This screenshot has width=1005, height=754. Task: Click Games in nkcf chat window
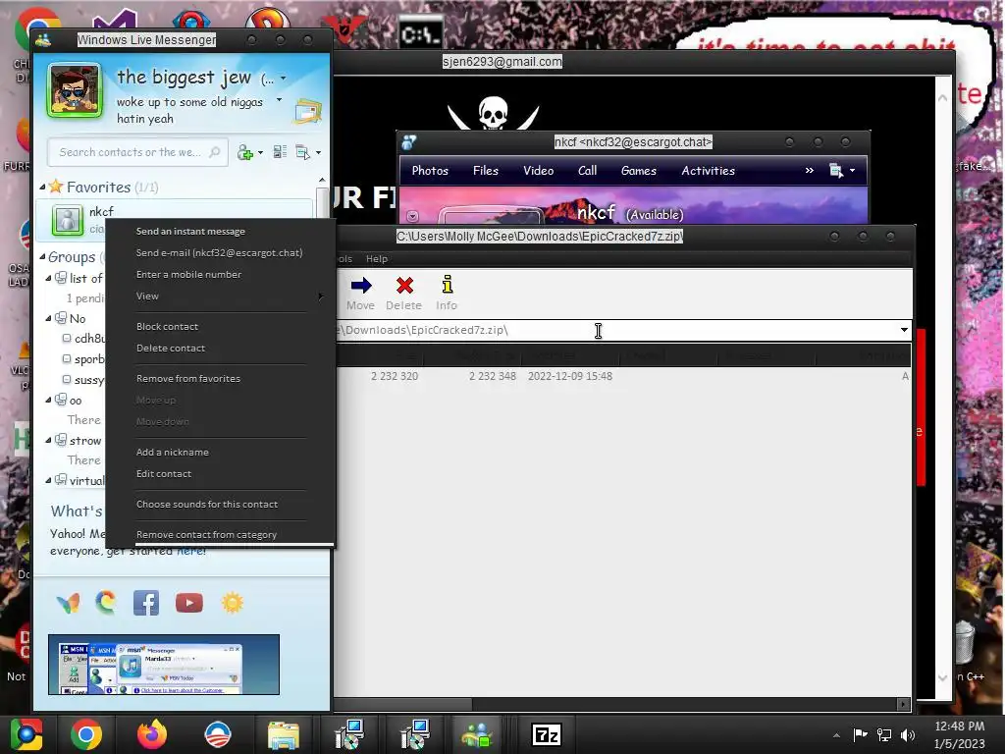point(638,171)
